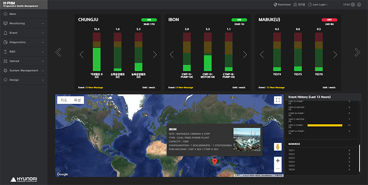Open MABUK(U) 12 New Message link
This screenshot has height=185, width=368.
tap(276, 87)
